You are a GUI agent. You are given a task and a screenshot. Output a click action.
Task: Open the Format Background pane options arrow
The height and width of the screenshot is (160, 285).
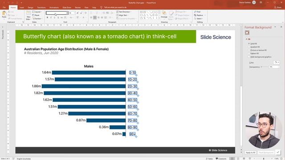(275, 27)
